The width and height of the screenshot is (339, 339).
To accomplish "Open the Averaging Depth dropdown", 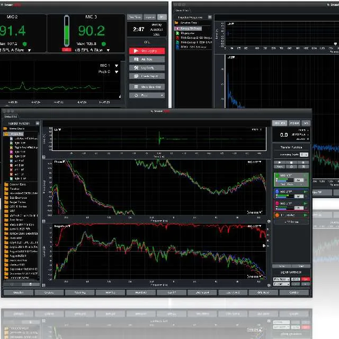I will click(x=303, y=155).
